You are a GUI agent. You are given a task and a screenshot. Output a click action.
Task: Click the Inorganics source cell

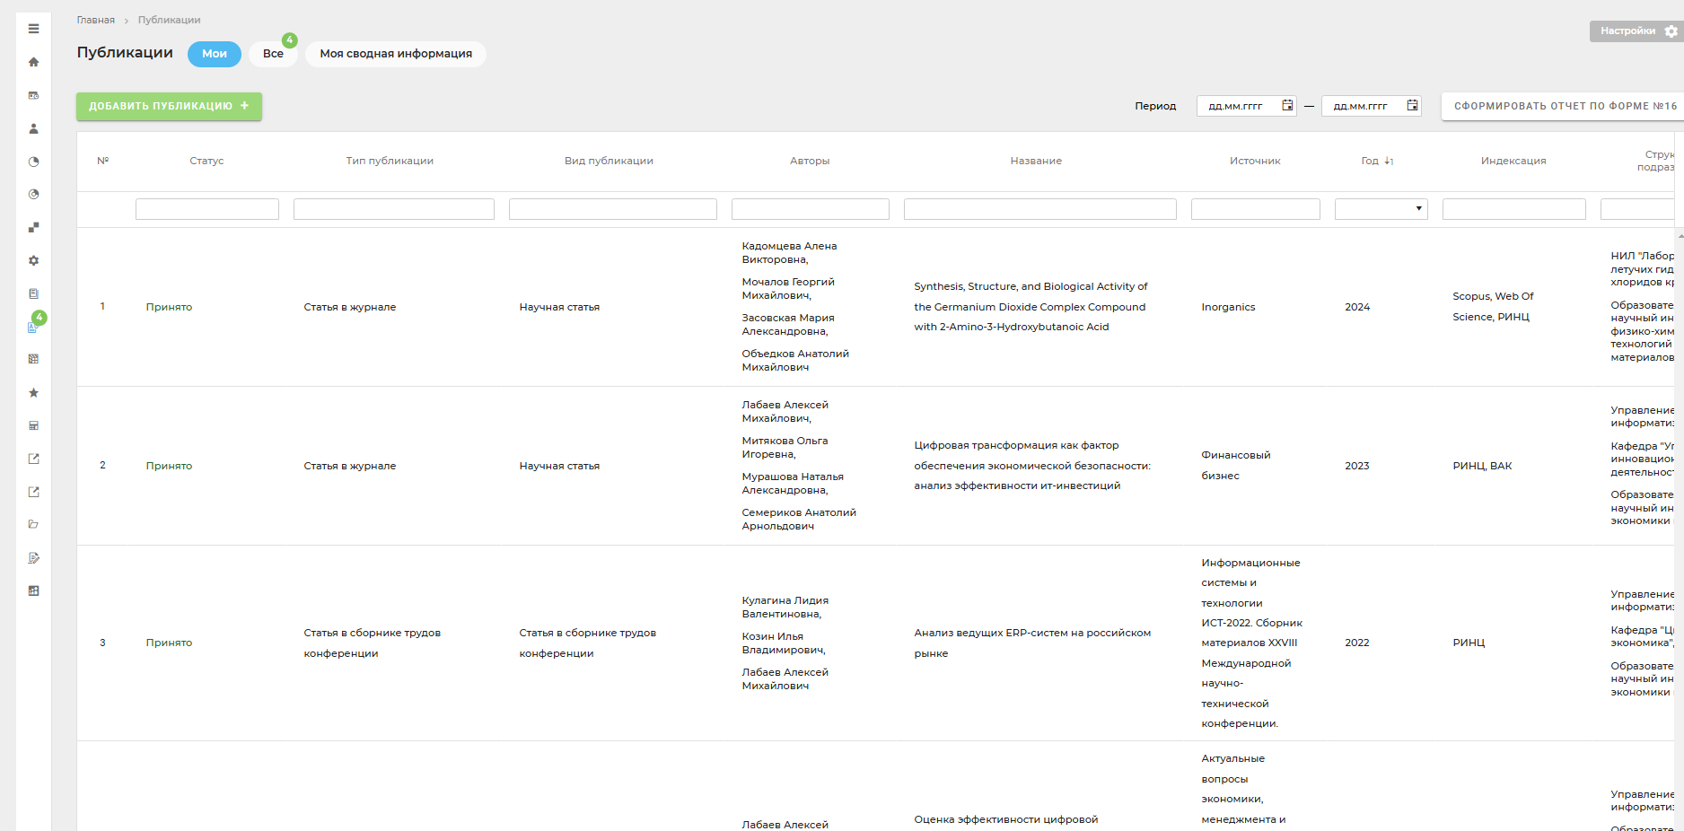click(1228, 307)
